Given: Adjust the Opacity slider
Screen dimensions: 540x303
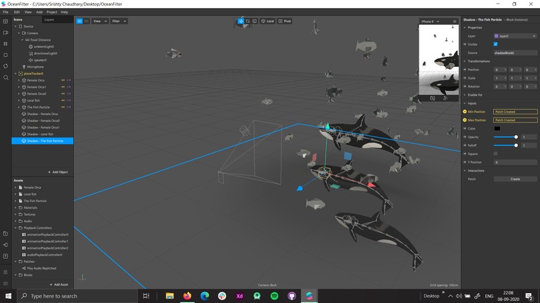Looking at the screenshot, I should point(506,137).
